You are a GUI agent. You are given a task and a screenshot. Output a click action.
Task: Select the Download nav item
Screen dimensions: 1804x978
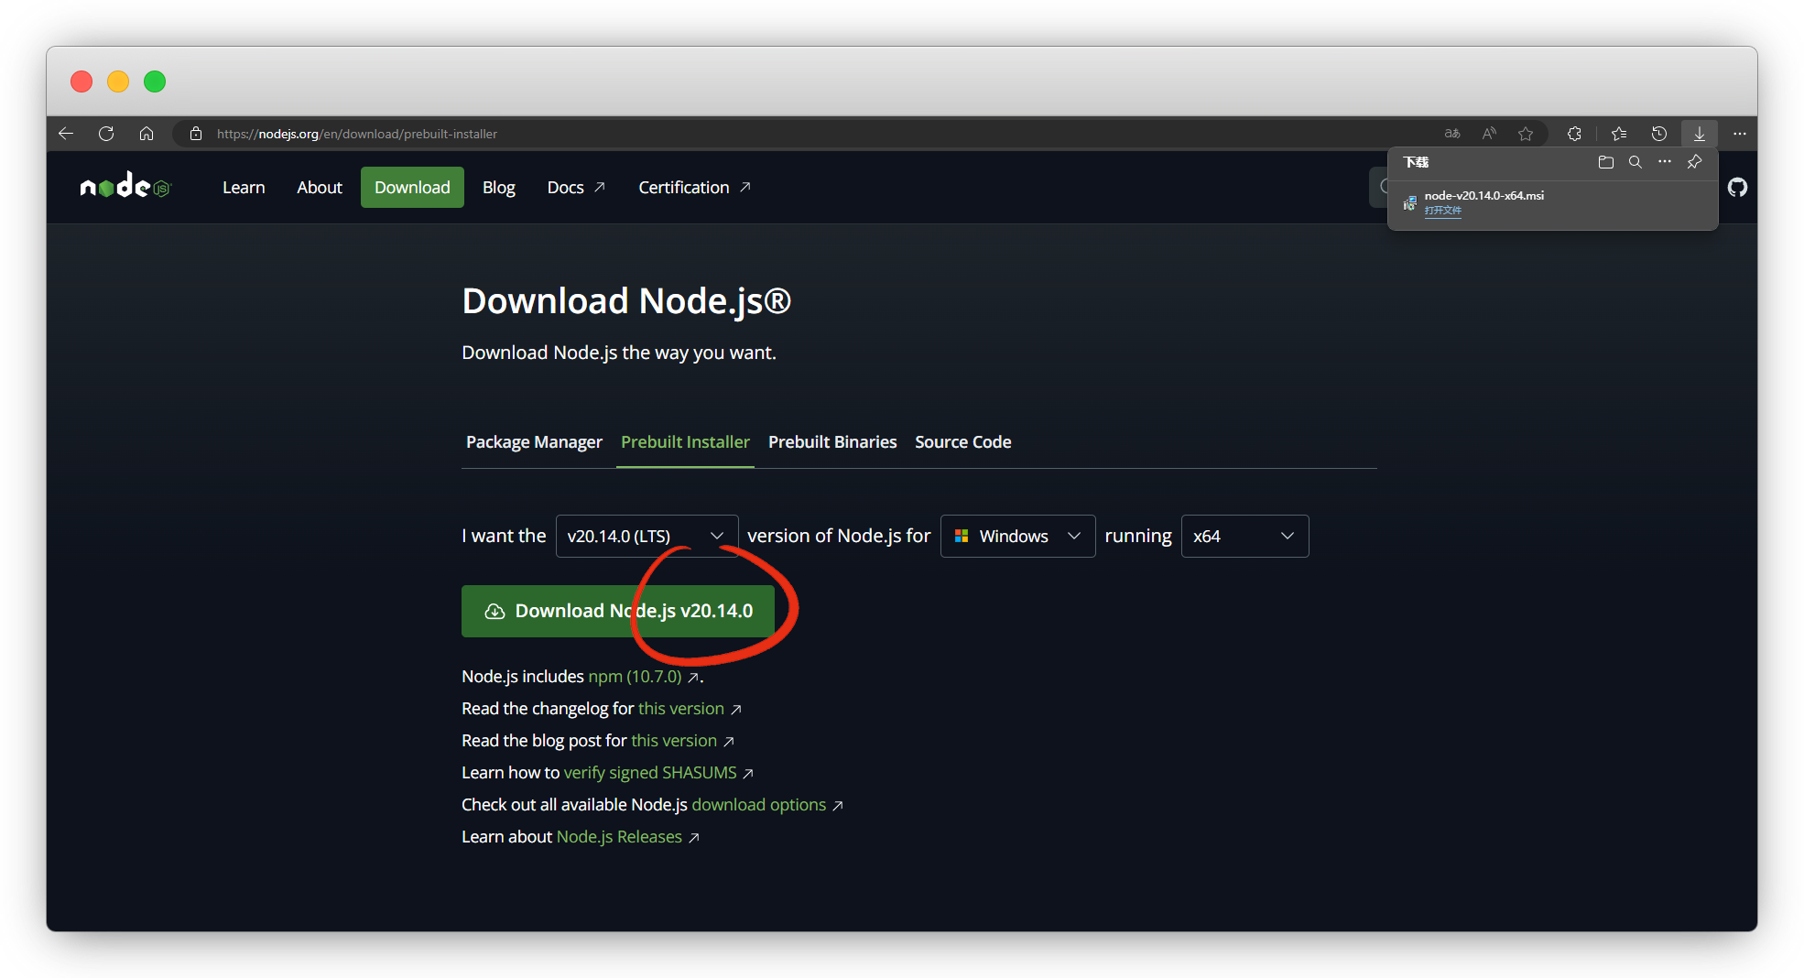pos(412,188)
